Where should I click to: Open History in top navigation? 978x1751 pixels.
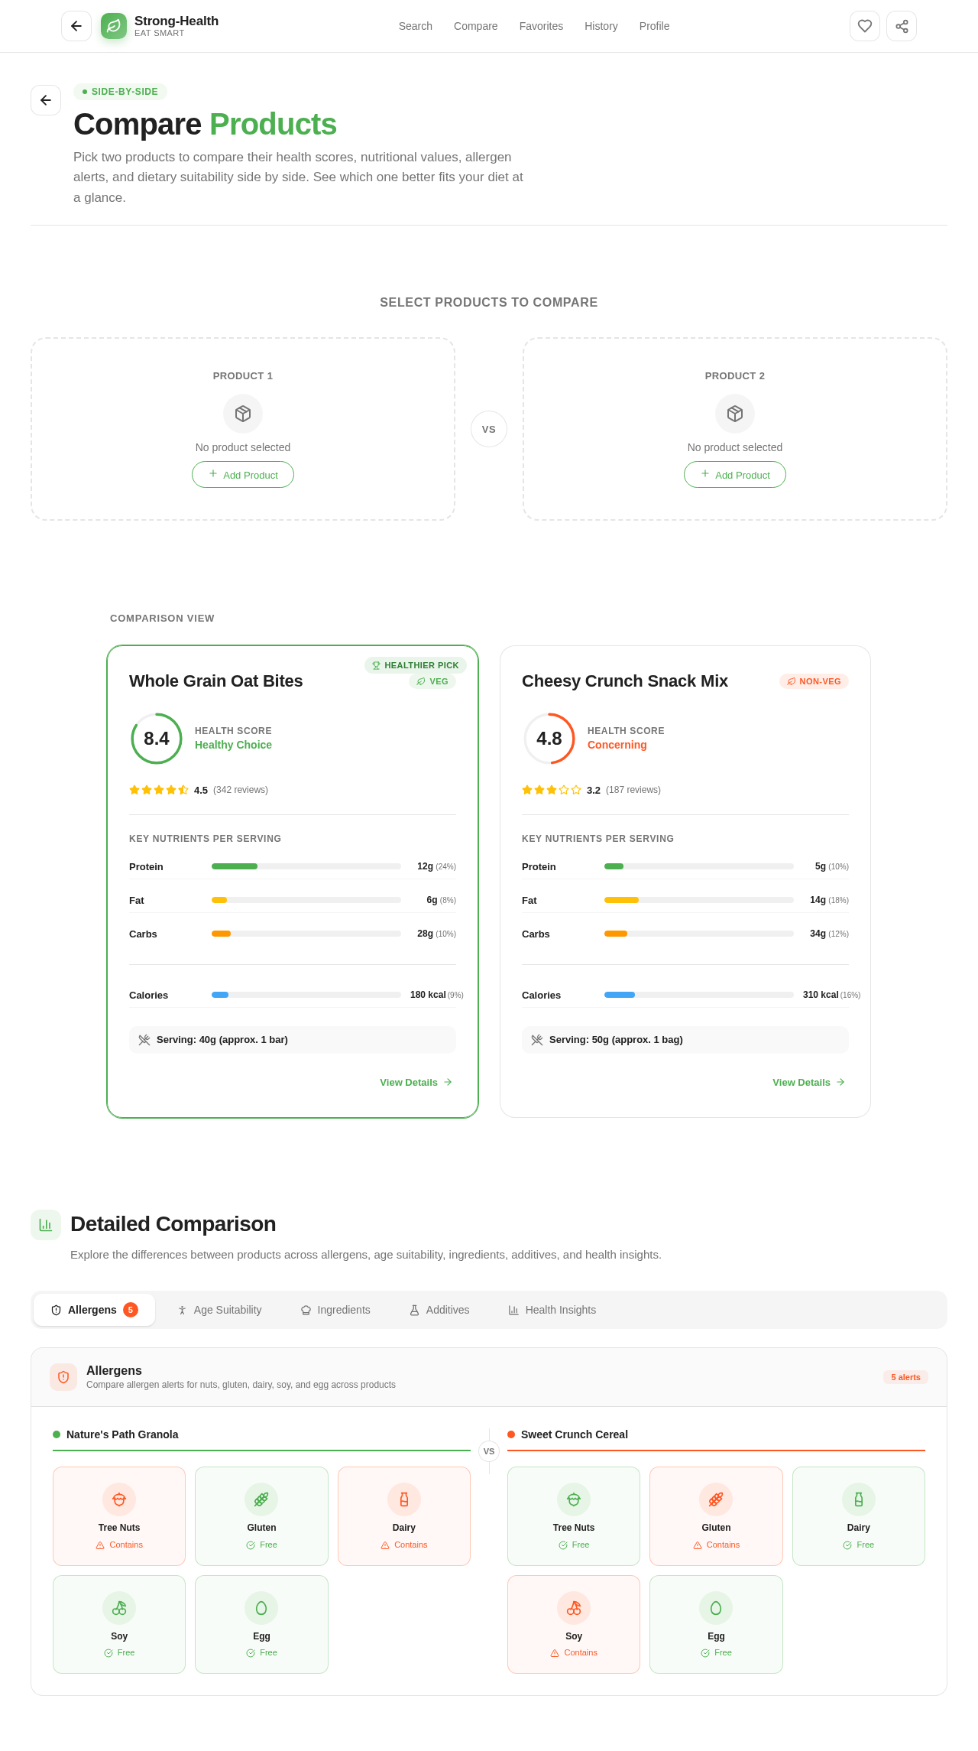click(x=601, y=26)
